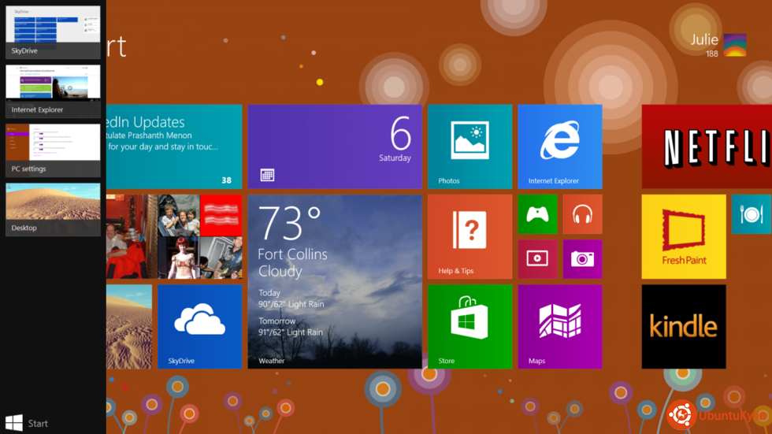Viewport: 772px width, 434px height.
Task: Launch the Kindle app tile
Action: coord(683,326)
